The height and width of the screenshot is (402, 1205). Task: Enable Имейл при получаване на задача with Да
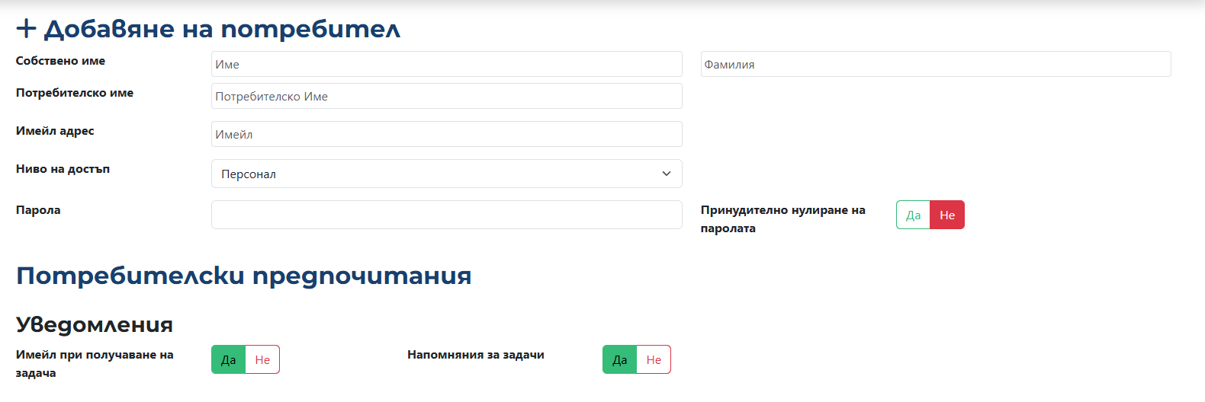(228, 359)
